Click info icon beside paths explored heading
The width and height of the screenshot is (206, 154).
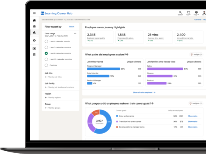tap(127, 55)
